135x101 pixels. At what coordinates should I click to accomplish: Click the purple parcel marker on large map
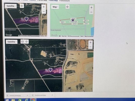[x=50, y=70]
